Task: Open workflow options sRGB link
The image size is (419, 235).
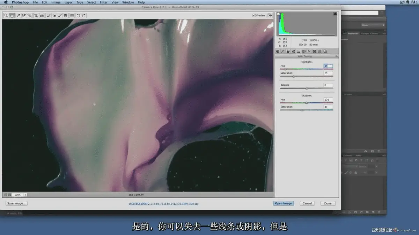Action: pos(163,204)
